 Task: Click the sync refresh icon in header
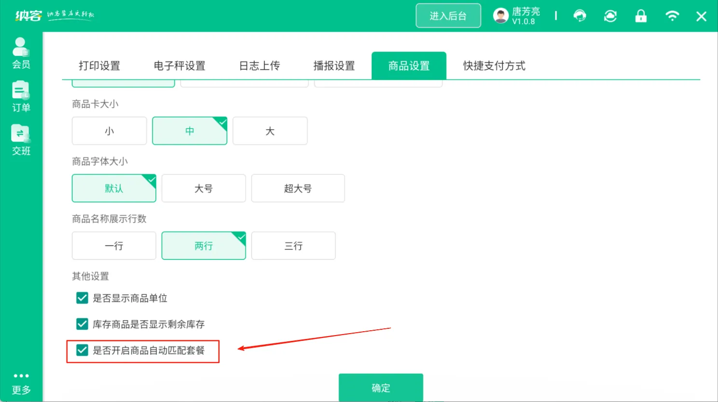[610, 16]
